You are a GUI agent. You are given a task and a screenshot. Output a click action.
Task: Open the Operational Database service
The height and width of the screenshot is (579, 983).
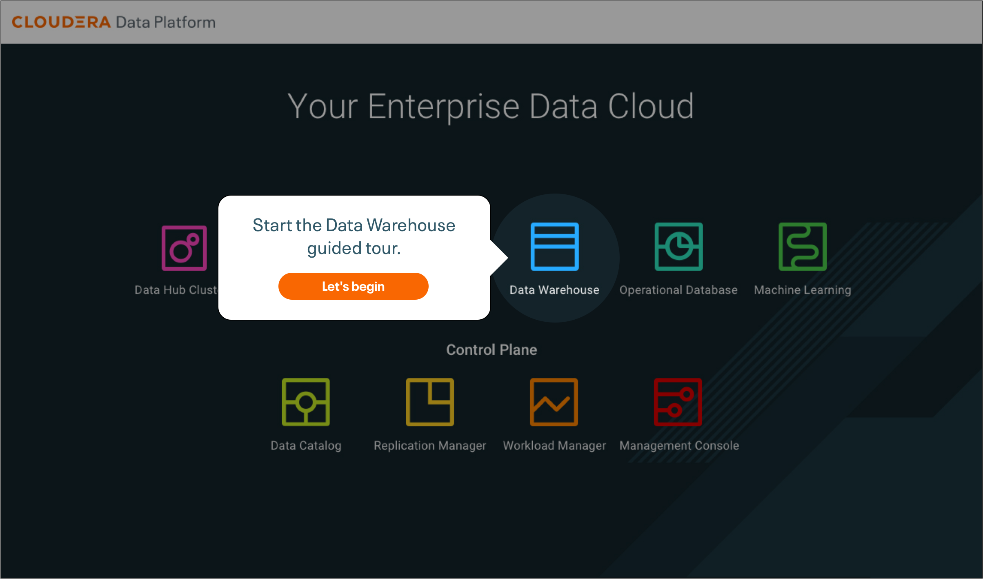coord(678,247)
